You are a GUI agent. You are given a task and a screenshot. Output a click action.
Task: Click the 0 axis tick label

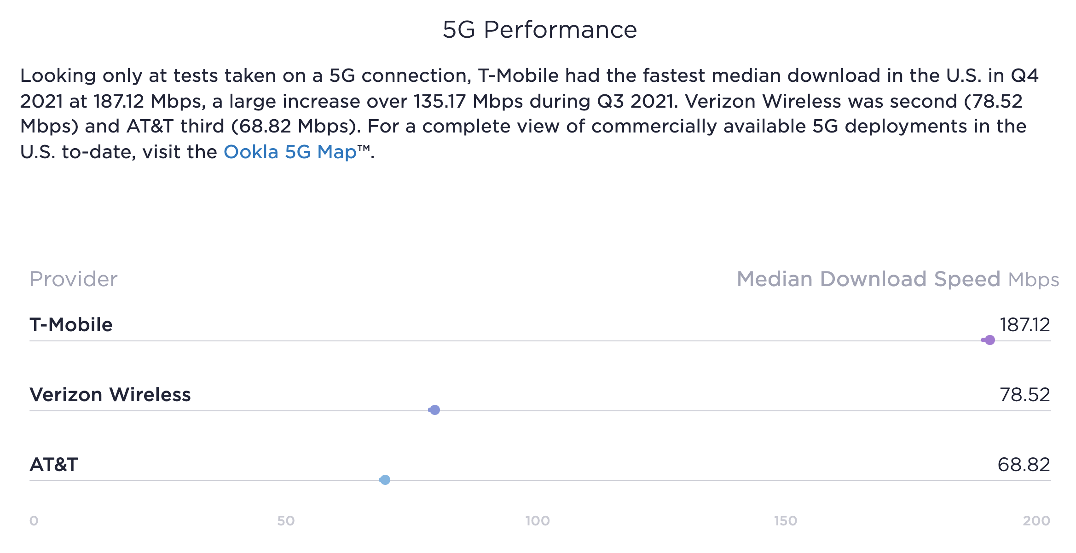pyautogui.click(x=34, y=521)
